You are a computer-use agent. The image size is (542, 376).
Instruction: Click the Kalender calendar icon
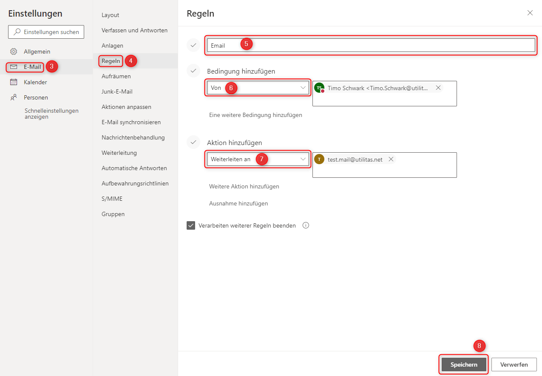14,82
